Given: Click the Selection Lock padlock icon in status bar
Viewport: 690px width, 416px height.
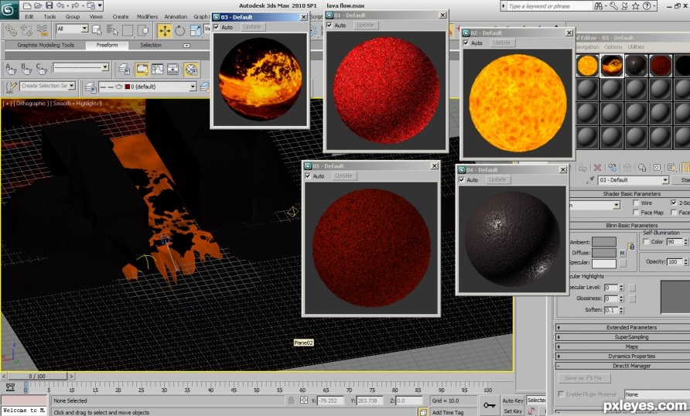Looking at the screenshot, I should (291, 401).
